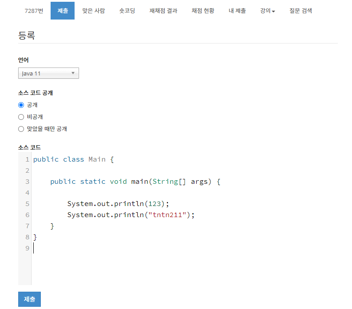Select the active 제출 tab at the top
This screenshot has width=352, height=309.
point(63,11)
